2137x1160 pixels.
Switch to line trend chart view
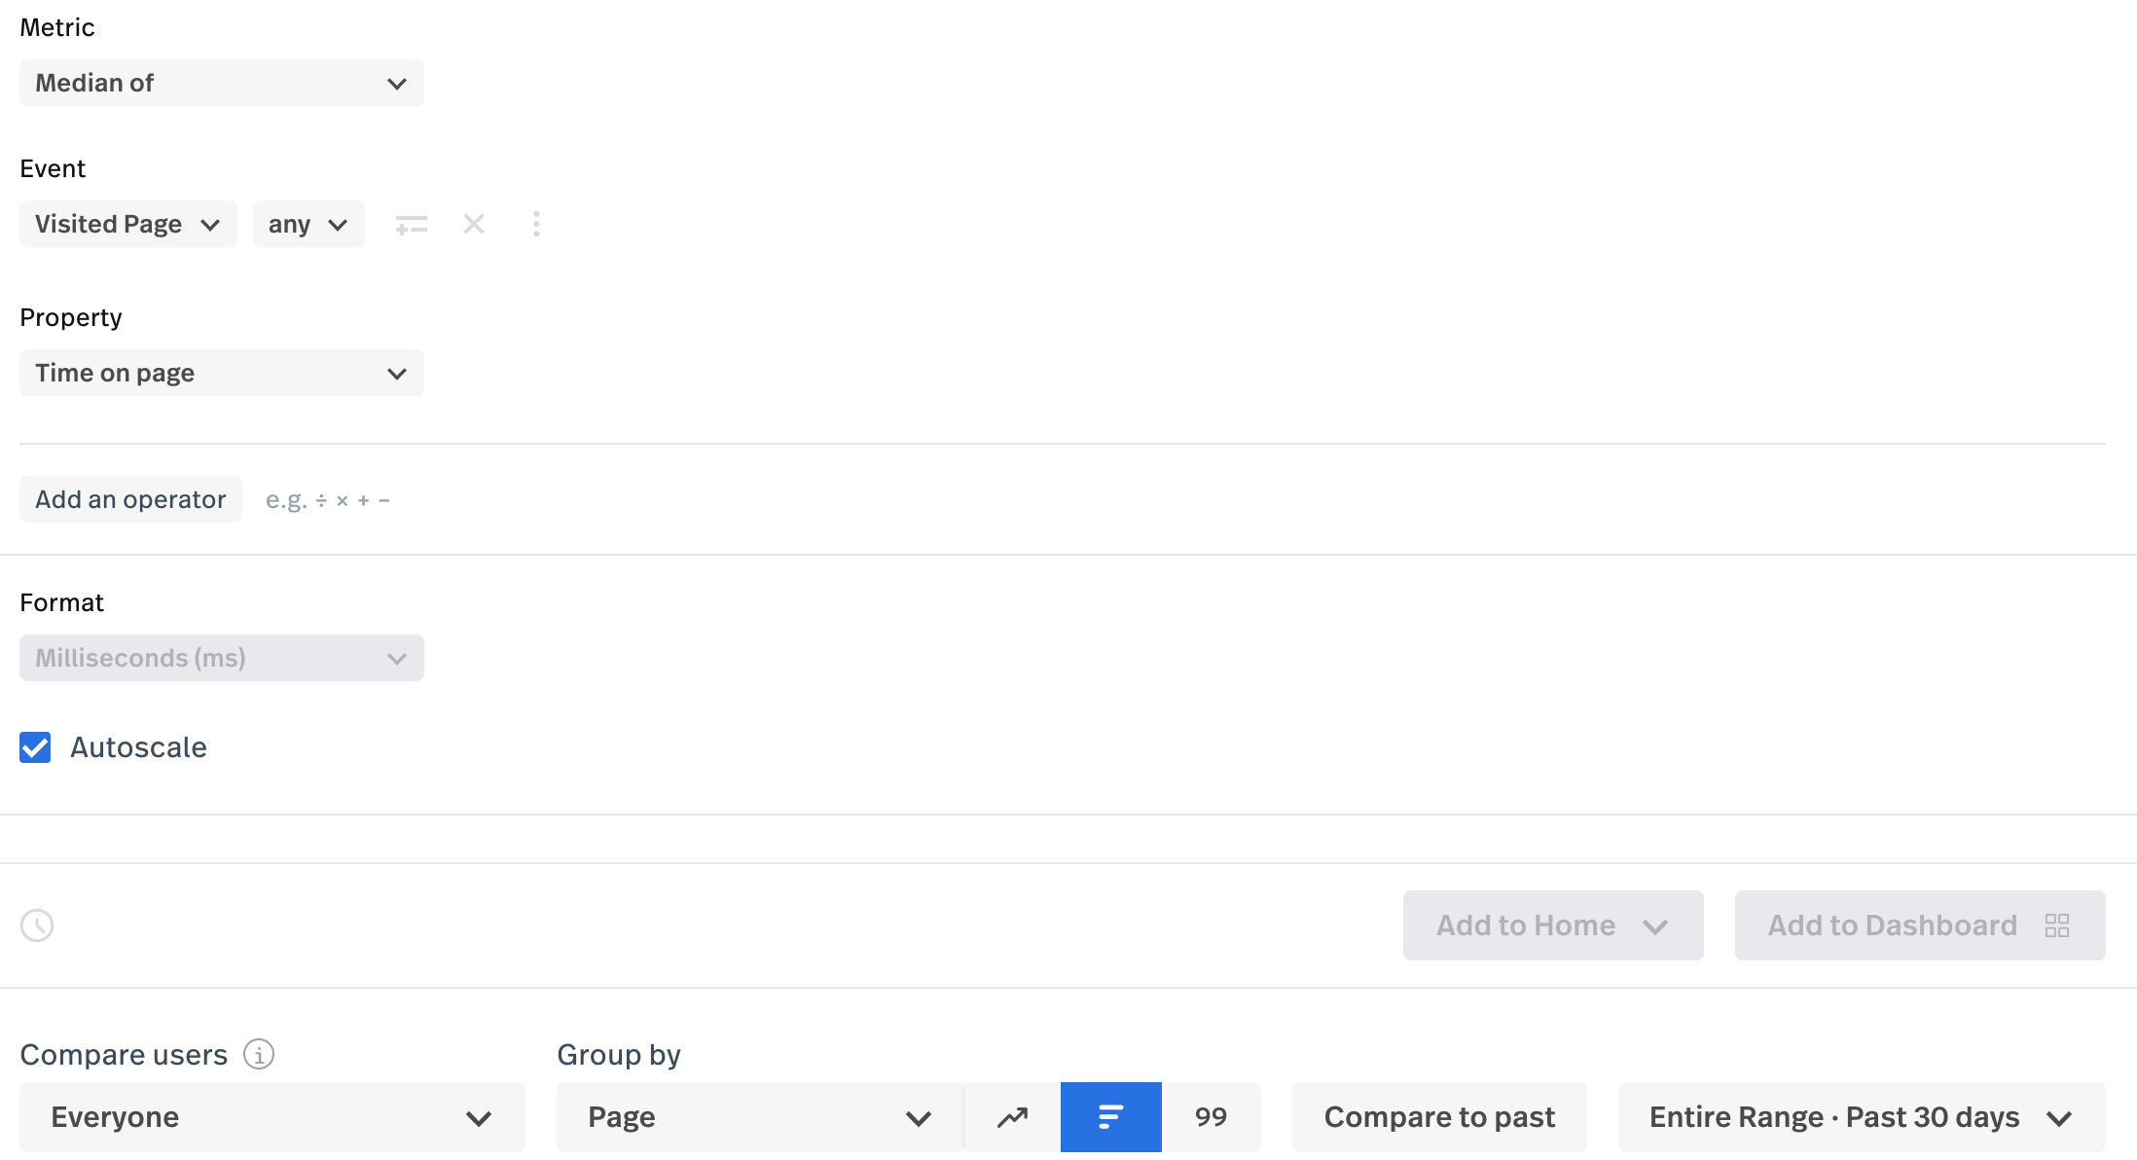pos(1012,1117)
